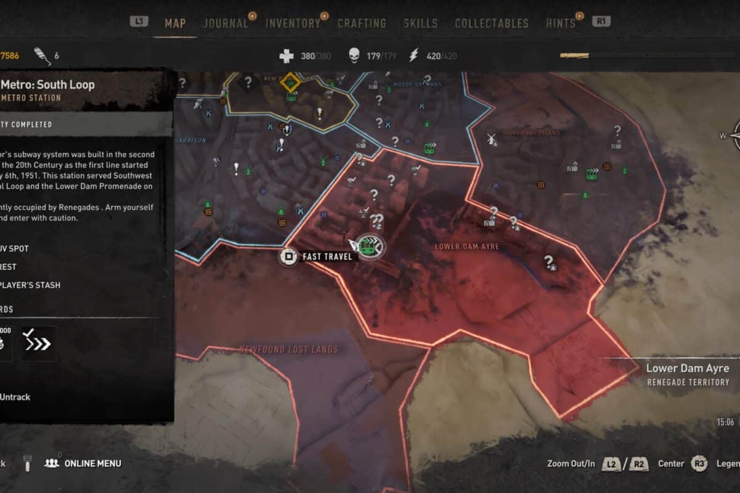Select the yellow diamond quest marker

[290, 82]
